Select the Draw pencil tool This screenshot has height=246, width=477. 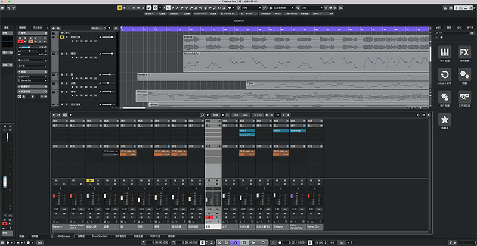177,8
